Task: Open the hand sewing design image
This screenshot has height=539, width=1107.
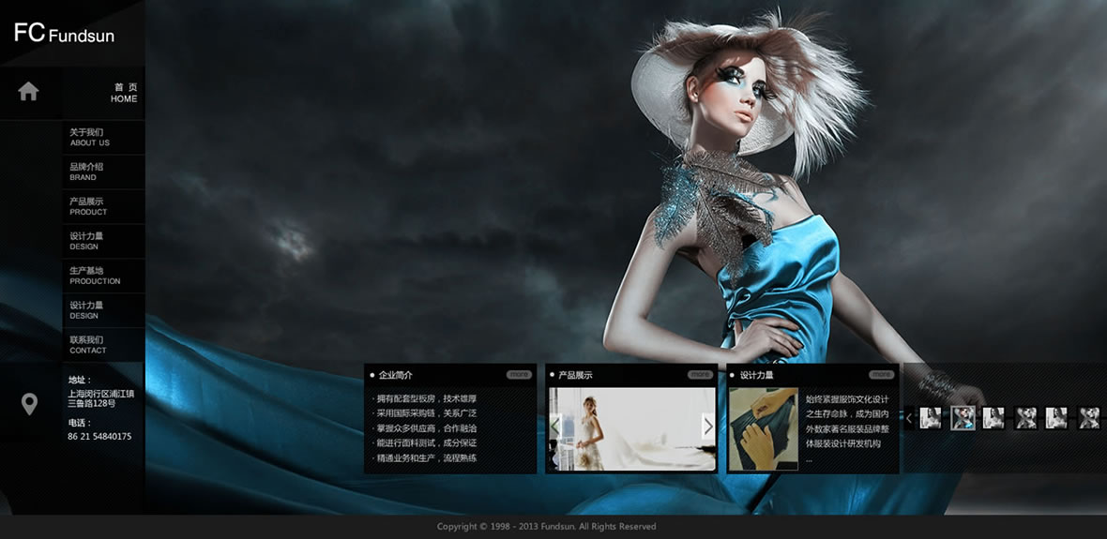Action: click(x=764, y=428)
